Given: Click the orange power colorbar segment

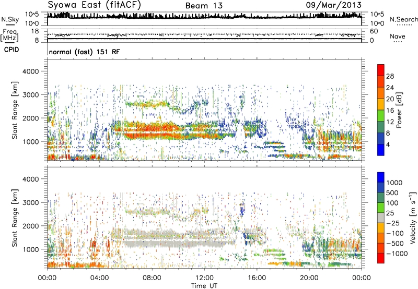Looking at the screenshot, I should click(x=381, y=93).
